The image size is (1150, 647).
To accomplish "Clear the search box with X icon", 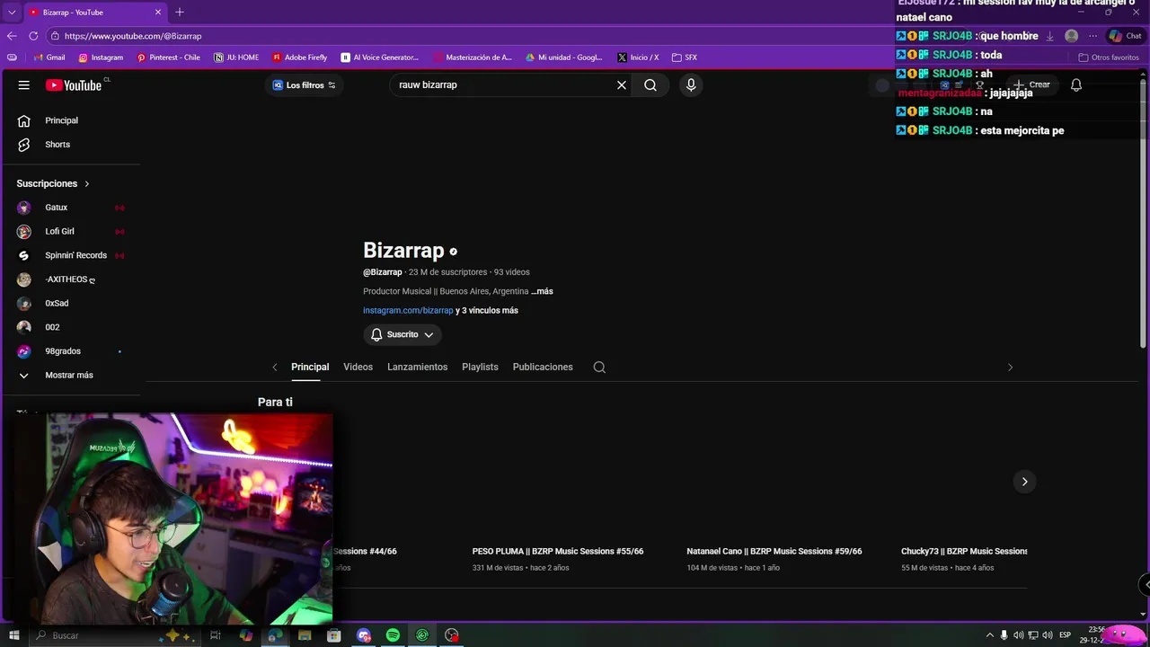I will (622, 85).
